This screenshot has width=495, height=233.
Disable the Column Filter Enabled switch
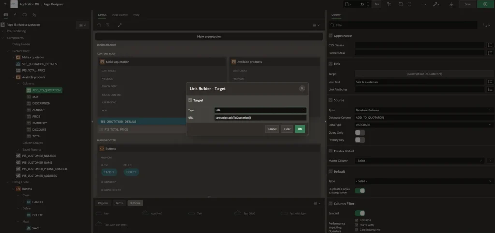click(360, 213)
